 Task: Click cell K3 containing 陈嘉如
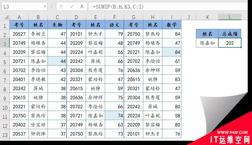pyautogui.click(x=207, y=43)
